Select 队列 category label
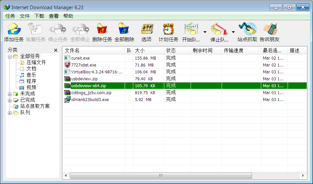313x184 pixels. (x=25, y=113)
